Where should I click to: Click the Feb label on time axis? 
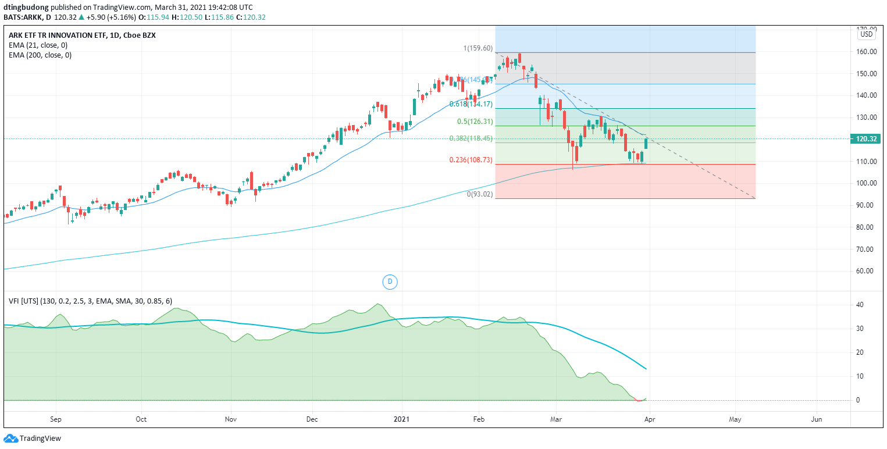coord(479,419)
